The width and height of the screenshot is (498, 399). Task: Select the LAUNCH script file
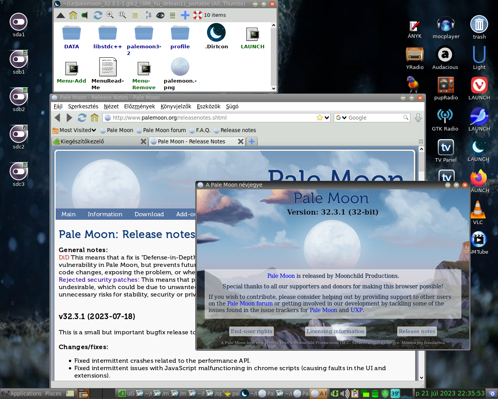(x=253, y=38)
